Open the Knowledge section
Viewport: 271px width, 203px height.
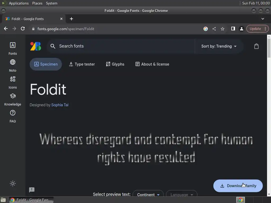point(13,100)
